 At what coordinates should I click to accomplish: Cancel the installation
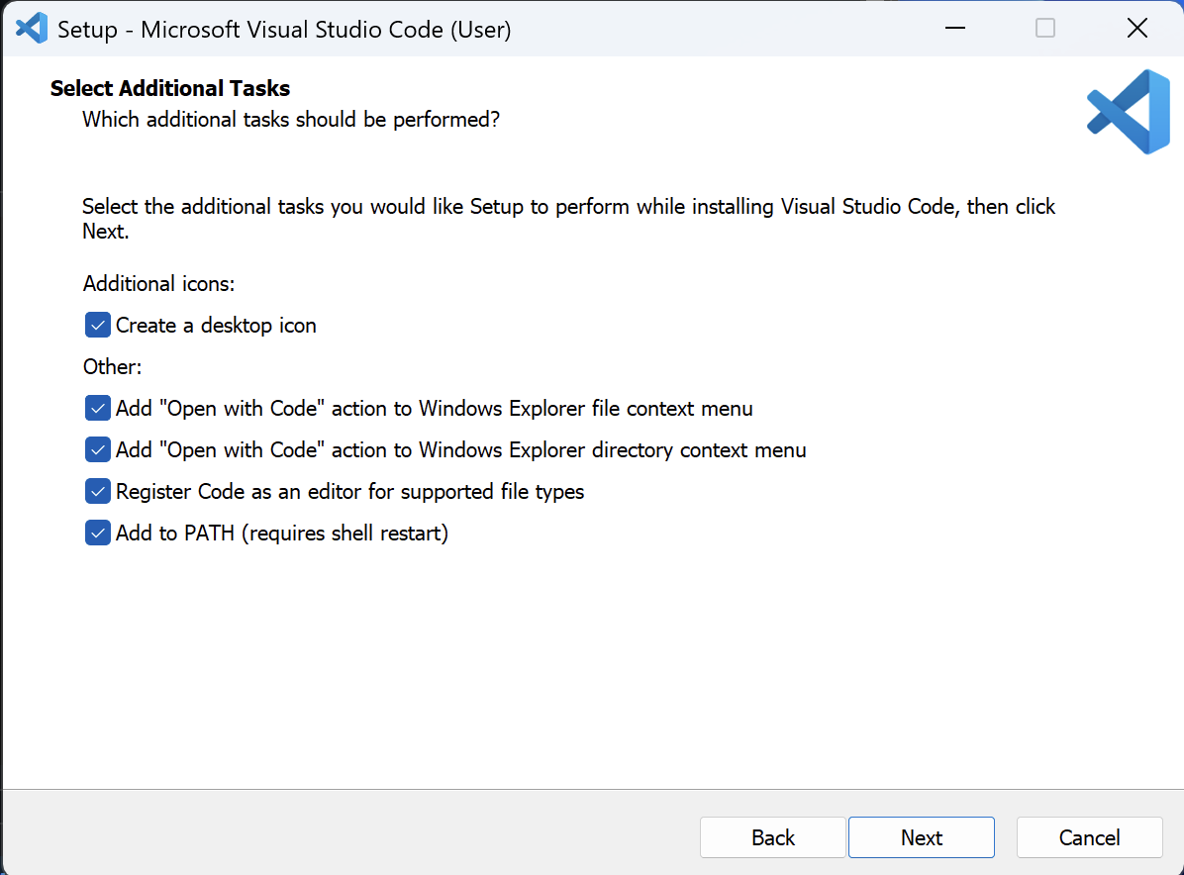1089,837
